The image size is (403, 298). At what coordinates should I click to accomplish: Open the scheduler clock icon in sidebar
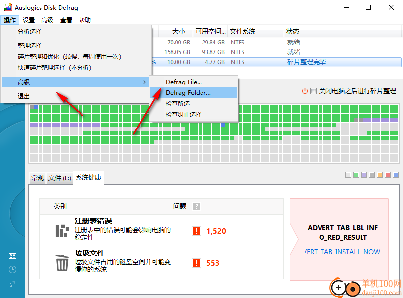(x=12, y=269)
